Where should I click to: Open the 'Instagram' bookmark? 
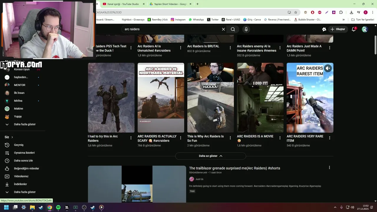click(178, 20)
